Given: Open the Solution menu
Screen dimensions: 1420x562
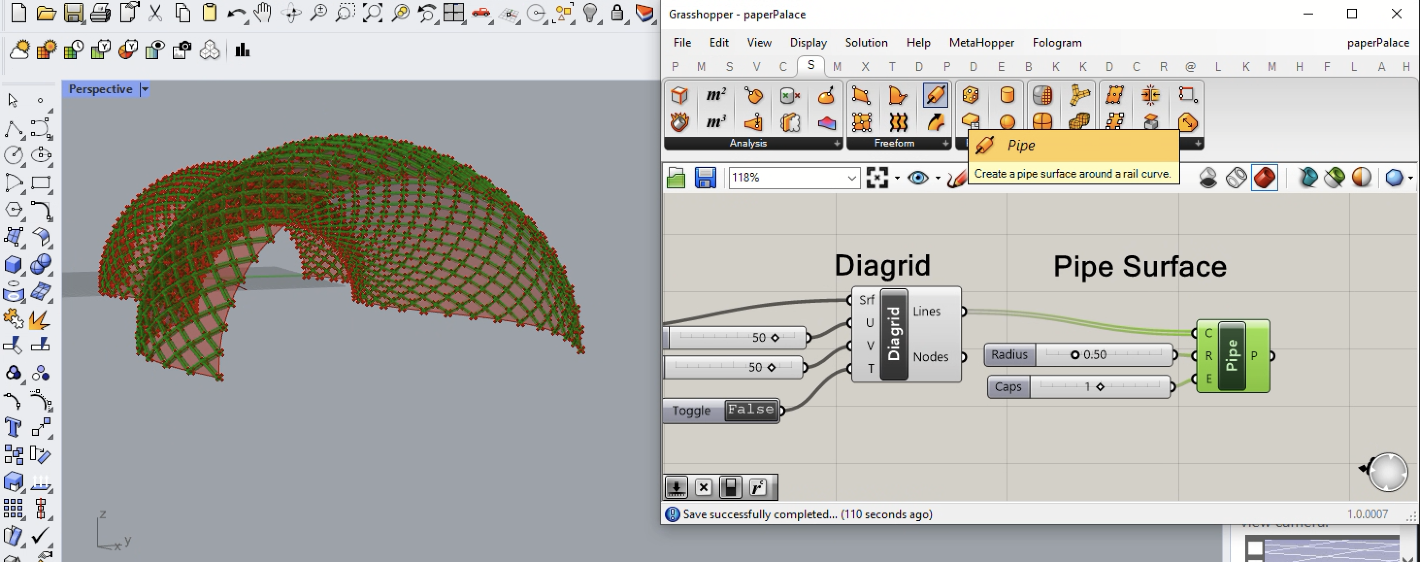Looking at the screenshot, I should 866,43.
